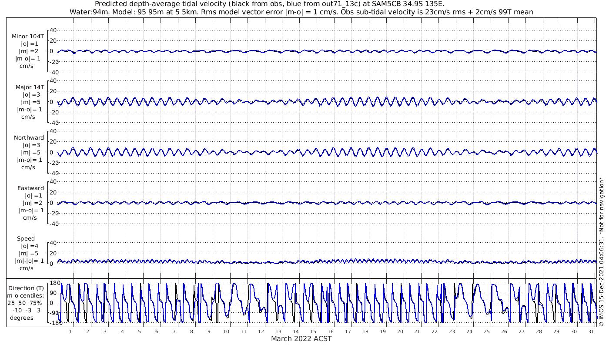Click day '1' on the date axis

point(70,331)
